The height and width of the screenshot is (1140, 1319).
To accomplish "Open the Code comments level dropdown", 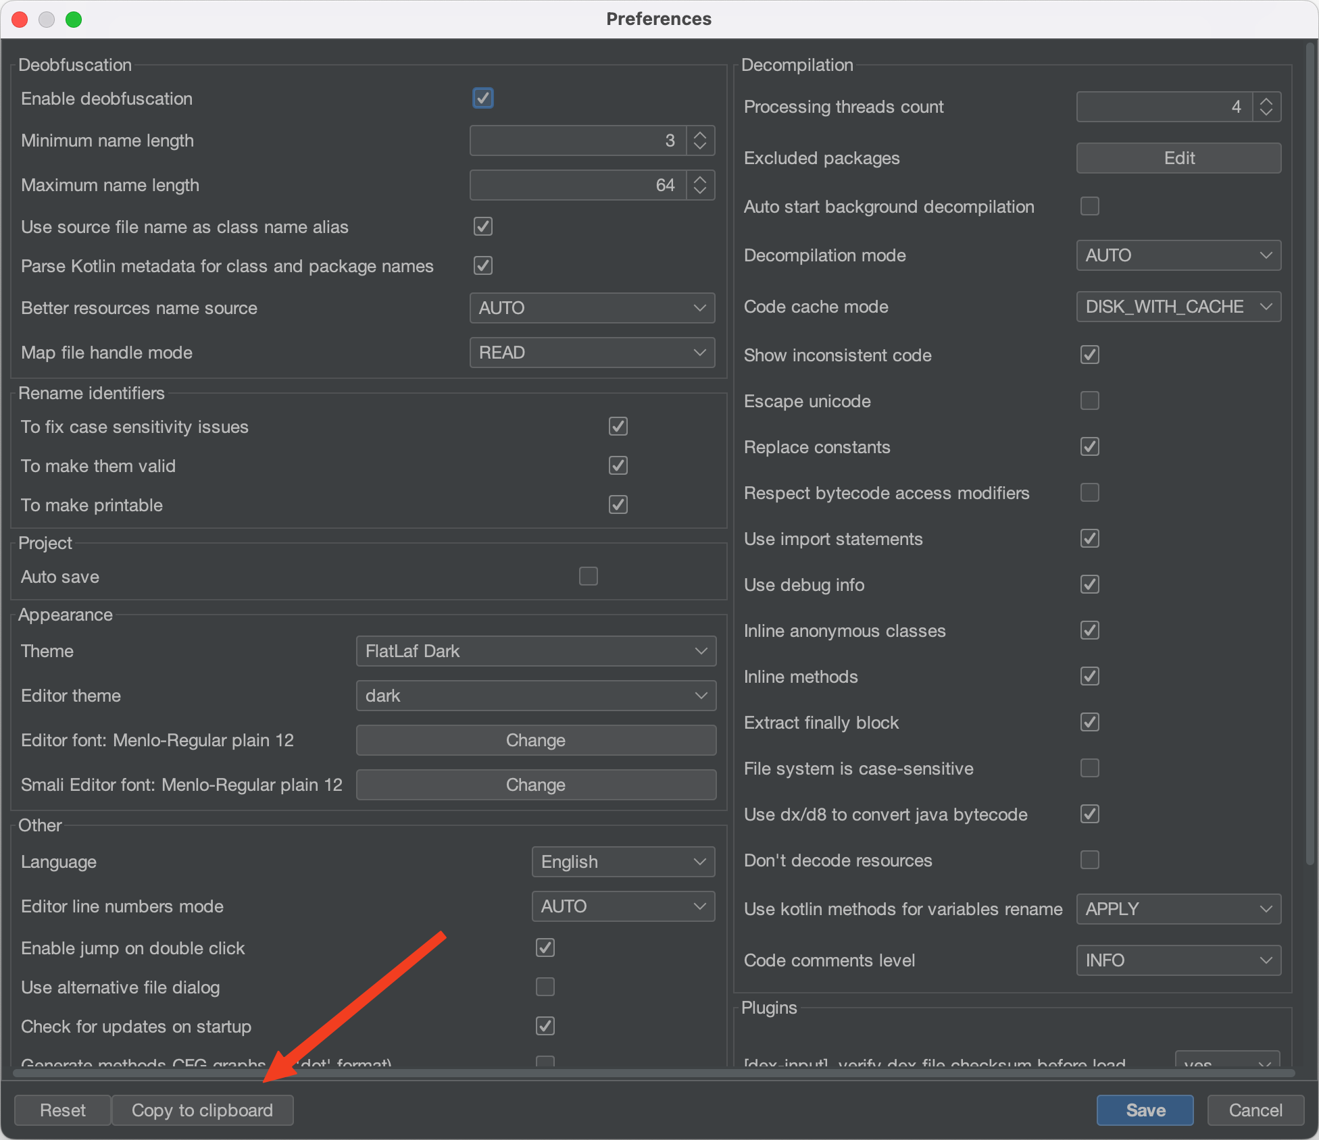I will [1178, 960].
